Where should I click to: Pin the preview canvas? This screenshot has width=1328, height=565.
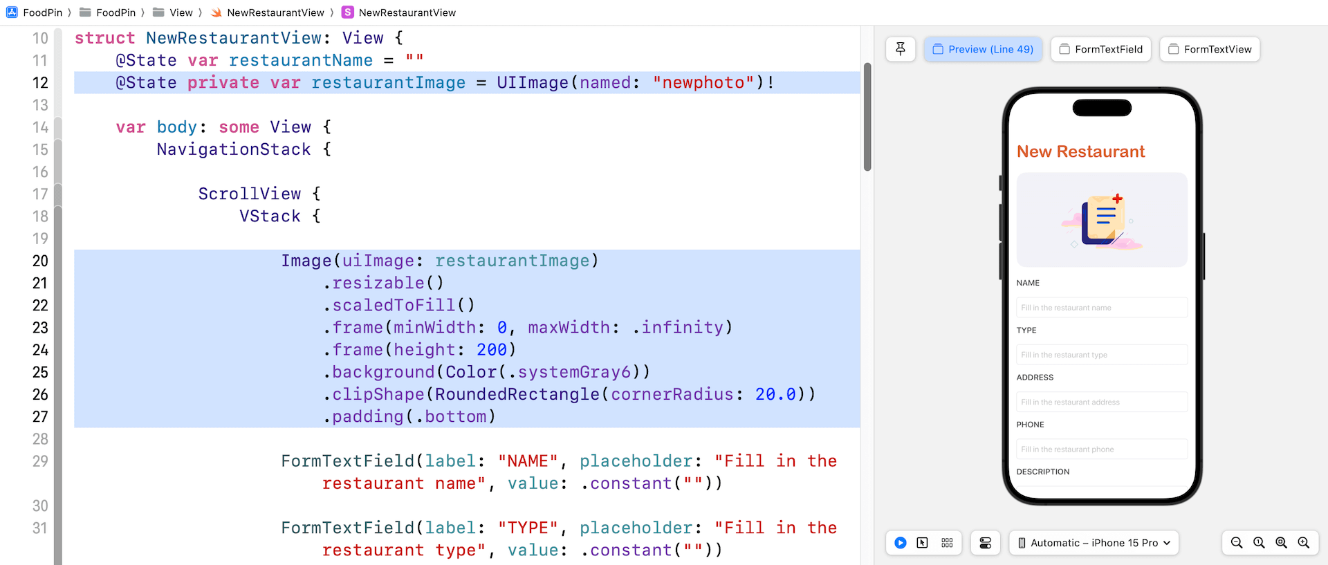(x=901, y=49)
